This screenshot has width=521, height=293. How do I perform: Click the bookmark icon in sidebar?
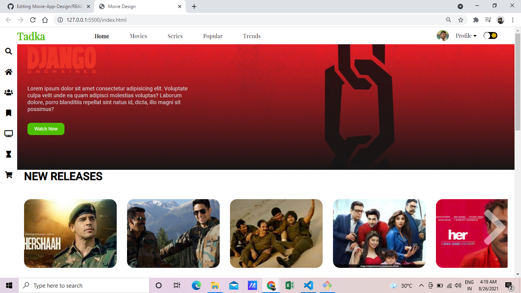click(x=8, y=113)
